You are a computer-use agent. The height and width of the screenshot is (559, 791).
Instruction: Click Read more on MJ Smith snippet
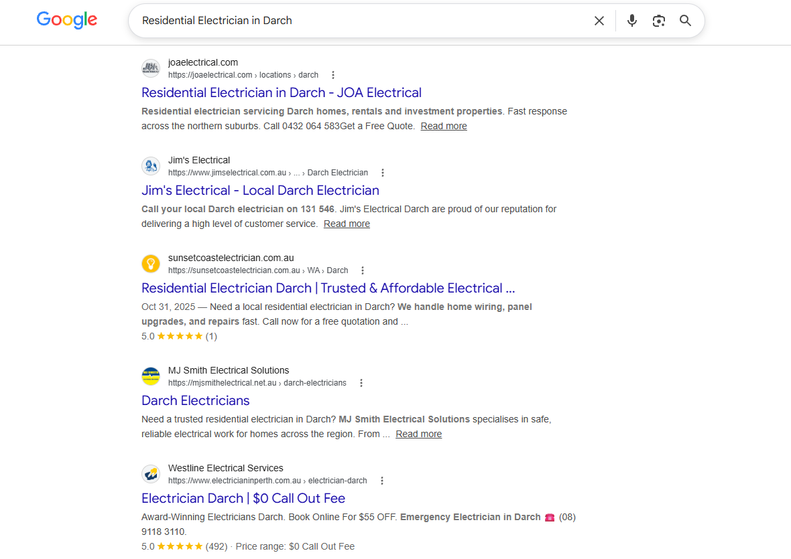(x=419, y=434)
